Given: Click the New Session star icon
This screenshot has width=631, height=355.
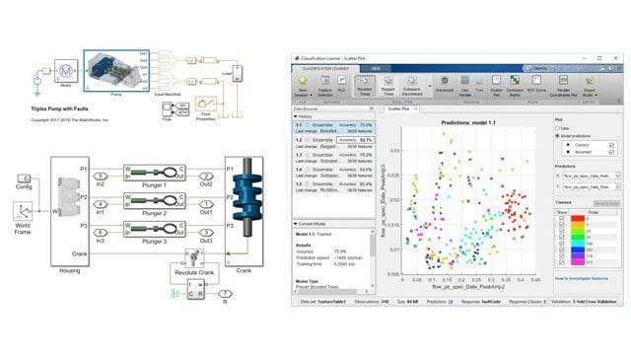Looking at the screenshot, I should click(x=303, y=81).
